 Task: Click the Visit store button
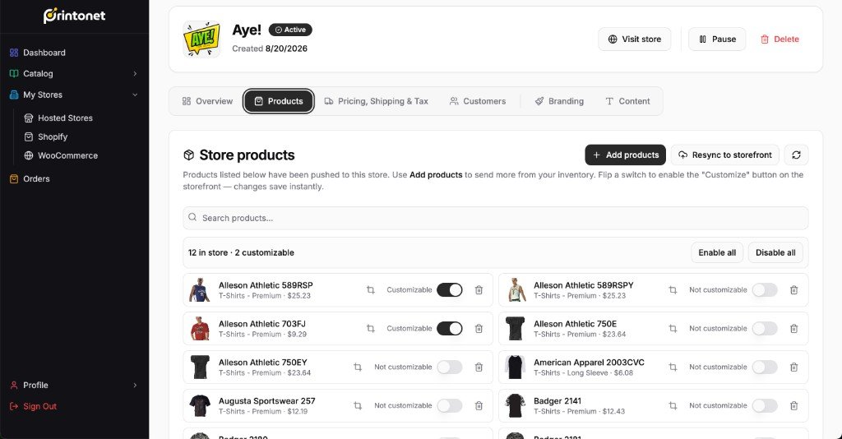tap(634, 39)
